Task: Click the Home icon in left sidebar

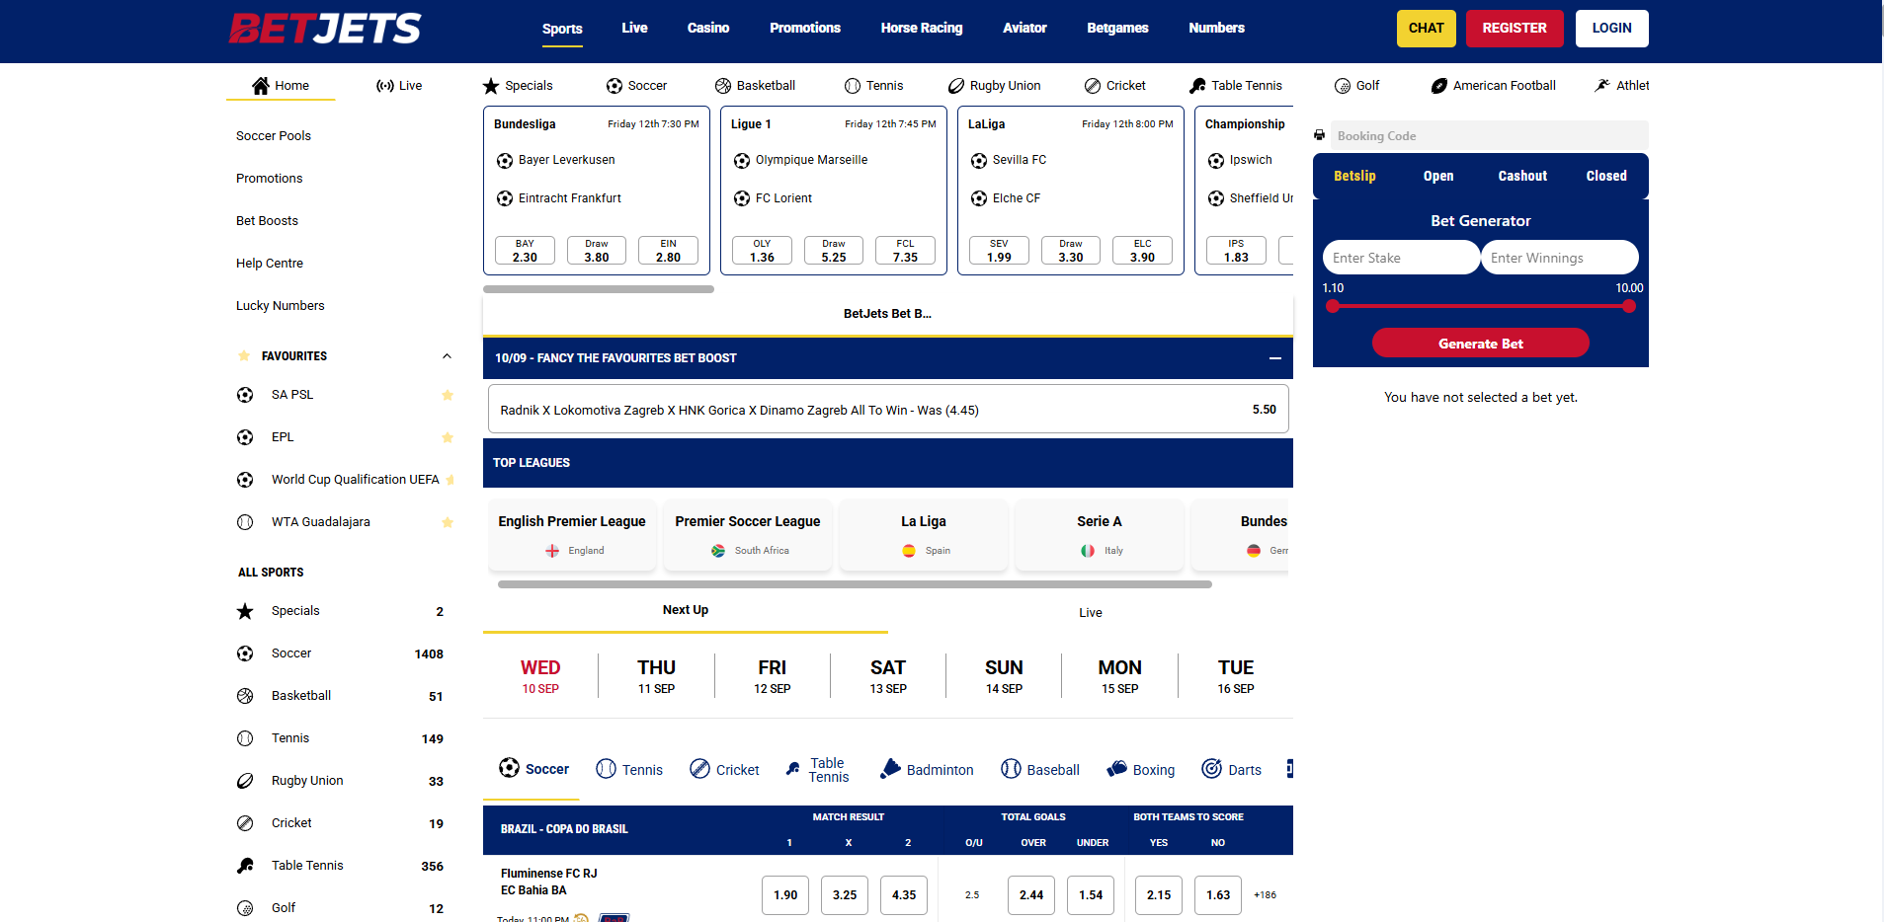Action: [x=260, y=85]
